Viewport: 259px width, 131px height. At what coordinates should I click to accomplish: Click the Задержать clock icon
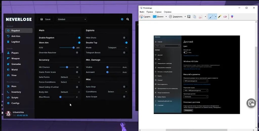point(170,17)
